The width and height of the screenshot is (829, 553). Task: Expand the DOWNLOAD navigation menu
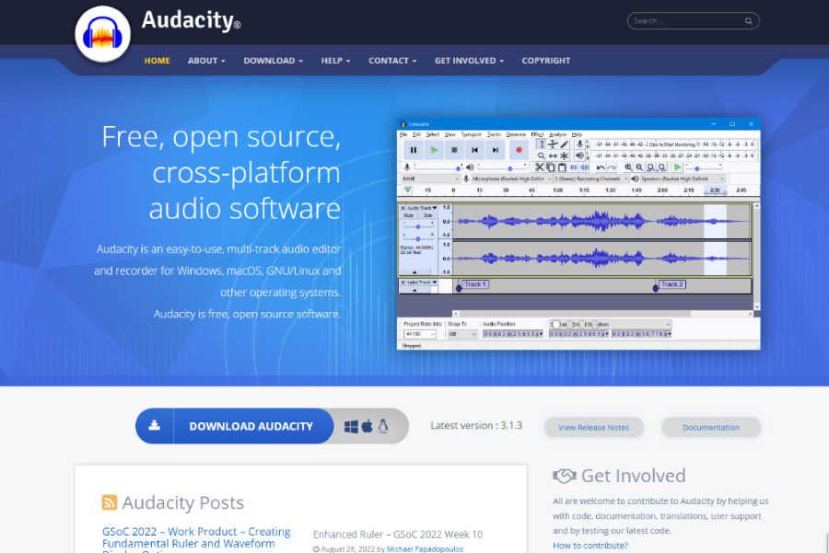273,61
